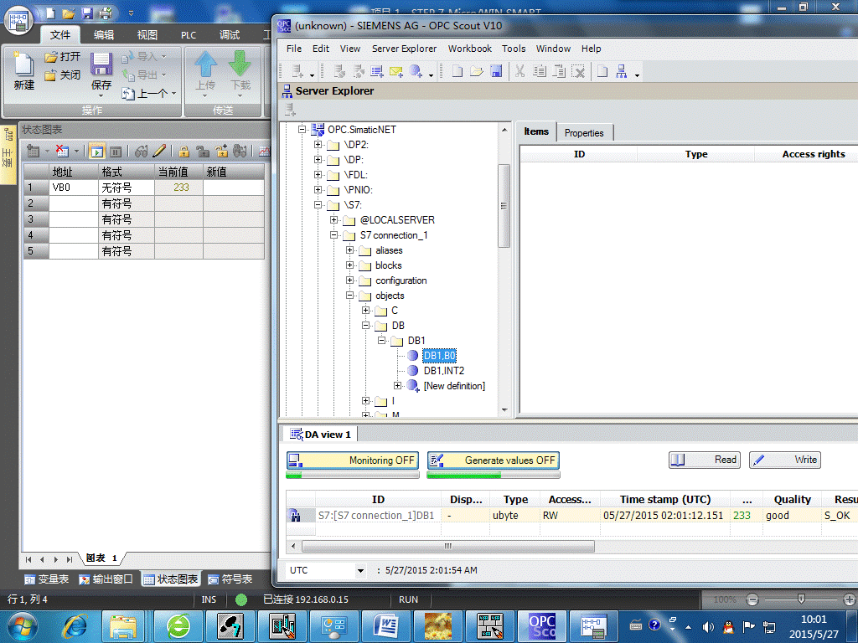Open the UTC time zone dropdown
The width and height of the screenshot is (858, 643).
360,570
